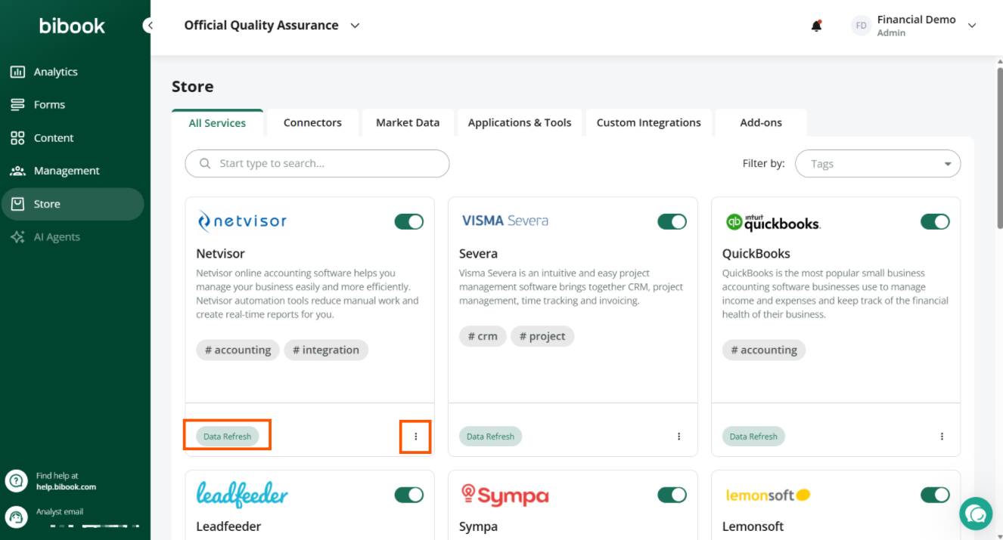1003x540 pixels.
Task: Click the FD user avatar
Action: [861, 26]
